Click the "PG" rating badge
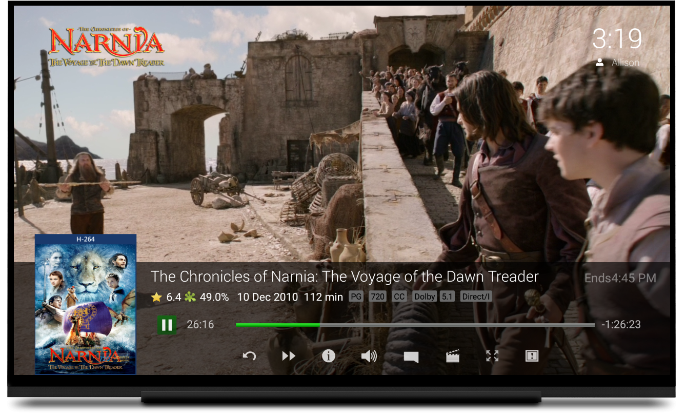Screen dimensions: 686x415 (x=356, y=297)
